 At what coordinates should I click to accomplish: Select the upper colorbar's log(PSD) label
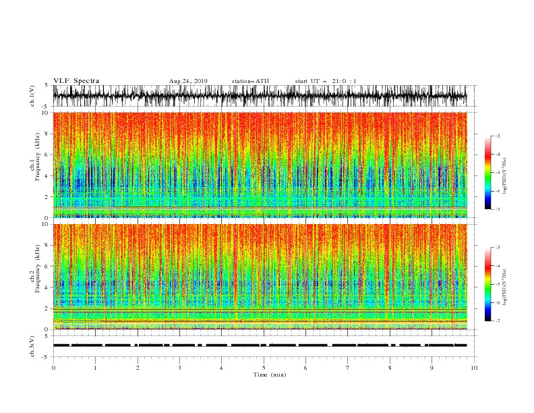click(x=505, y=176)
